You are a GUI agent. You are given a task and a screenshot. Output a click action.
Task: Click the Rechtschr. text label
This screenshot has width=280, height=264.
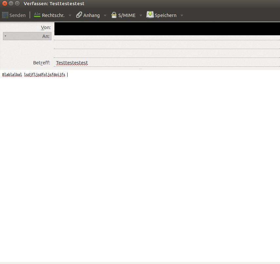point(53,15)
